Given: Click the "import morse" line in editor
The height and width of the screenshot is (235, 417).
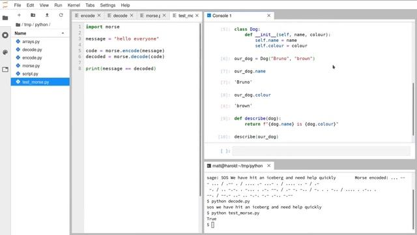Looking at the screenshot, I should tap(103, 27).
